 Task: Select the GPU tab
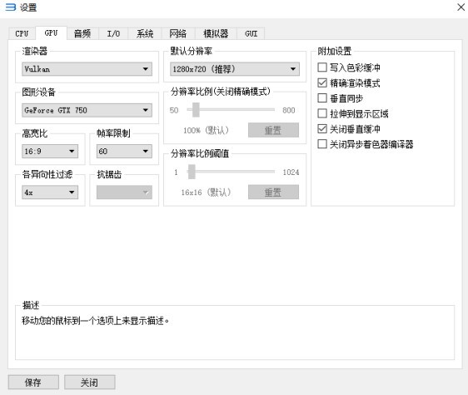[51, 32]
